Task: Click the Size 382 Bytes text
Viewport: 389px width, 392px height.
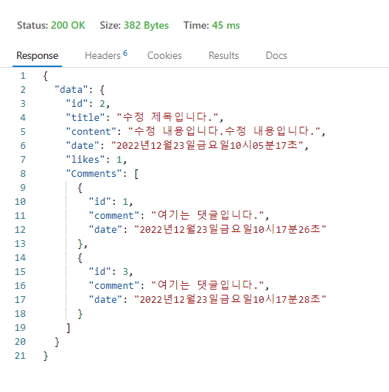Action: click(x=134, y=25)
